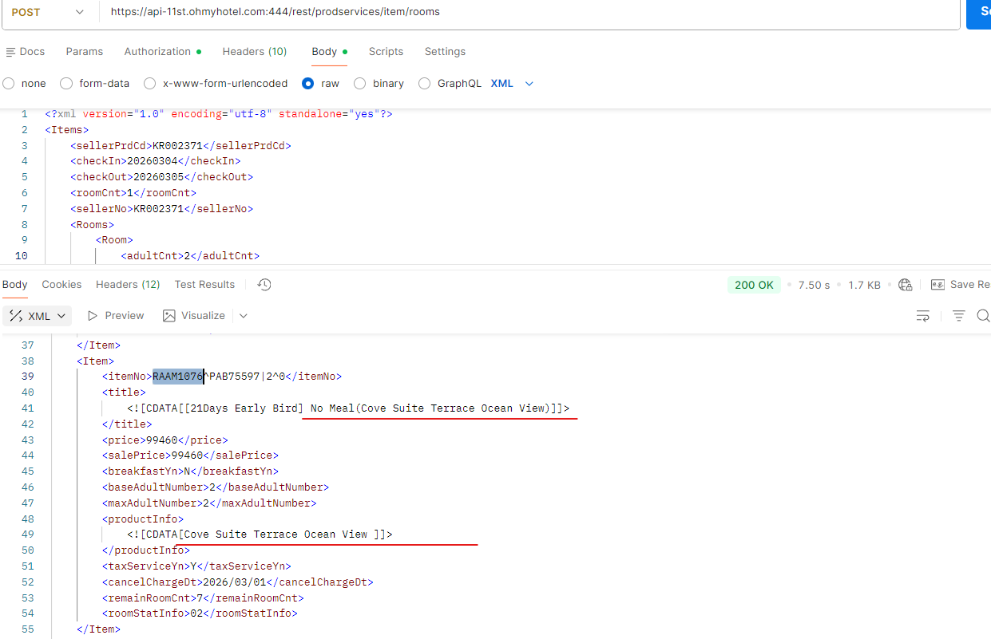The image size is (991, 639).
Task: Switch to response Preview mode
Action: pos(116,316)
